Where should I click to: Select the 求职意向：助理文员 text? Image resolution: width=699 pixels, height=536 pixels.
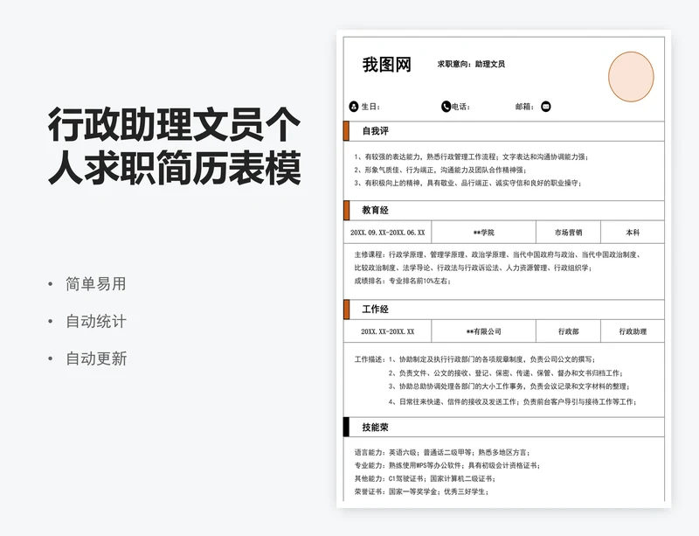tap(471, 64)
